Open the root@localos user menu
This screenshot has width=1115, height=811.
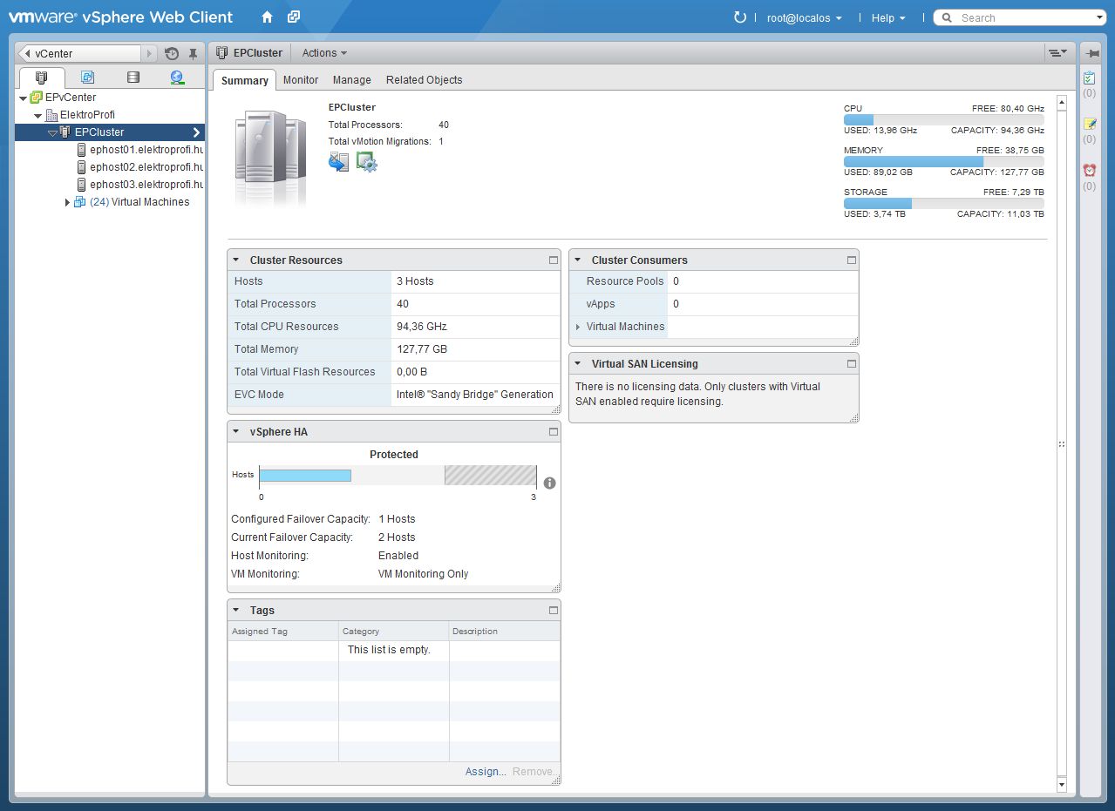(x=804, y=17)
